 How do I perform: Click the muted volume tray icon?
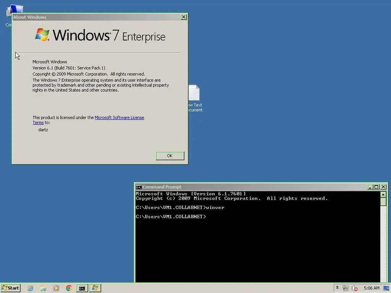[354, 288]
